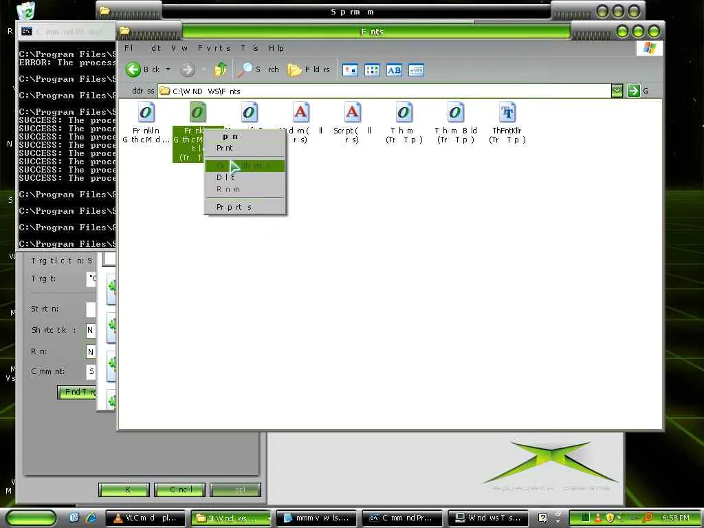Click the security shield tray icon
Image resolution: width=704 pixels, height=528 pixels.
pos(610,518)
